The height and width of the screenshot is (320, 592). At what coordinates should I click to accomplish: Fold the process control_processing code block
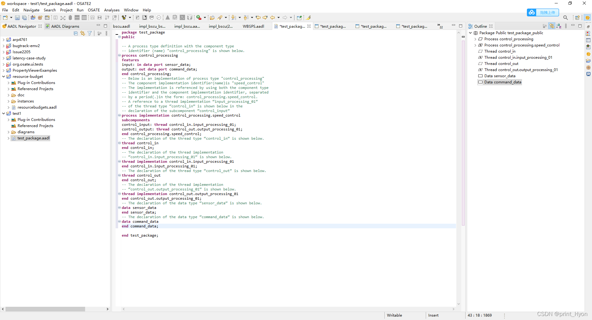(x=119, y=55)
